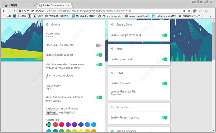Open the GitHub bookmark

coord(111,16)
